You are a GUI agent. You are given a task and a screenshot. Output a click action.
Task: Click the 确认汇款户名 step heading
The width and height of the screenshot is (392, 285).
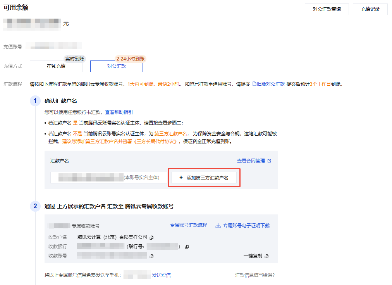(61, 101)
